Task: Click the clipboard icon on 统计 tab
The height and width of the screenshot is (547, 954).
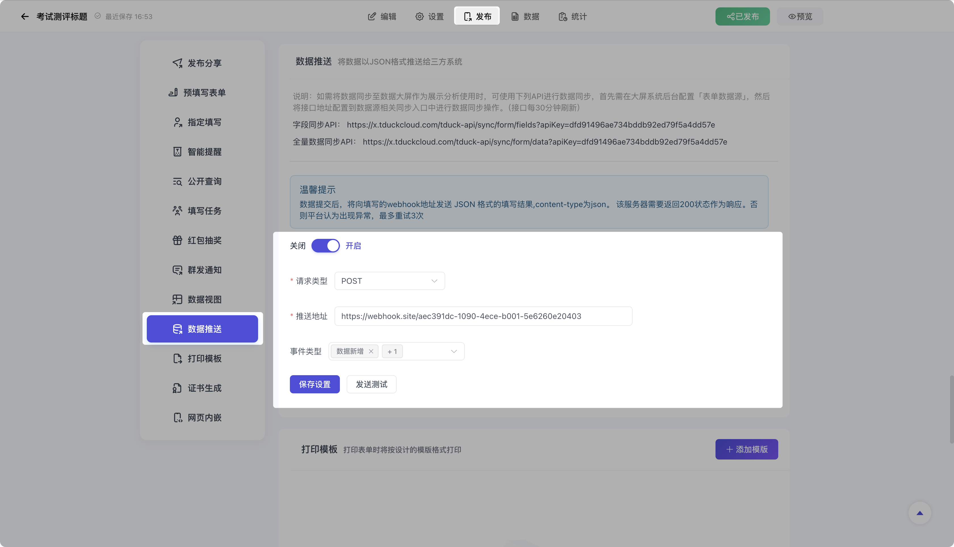Action: coord(563,16)
